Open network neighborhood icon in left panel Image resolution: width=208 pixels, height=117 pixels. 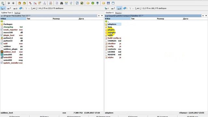[21, 8]
